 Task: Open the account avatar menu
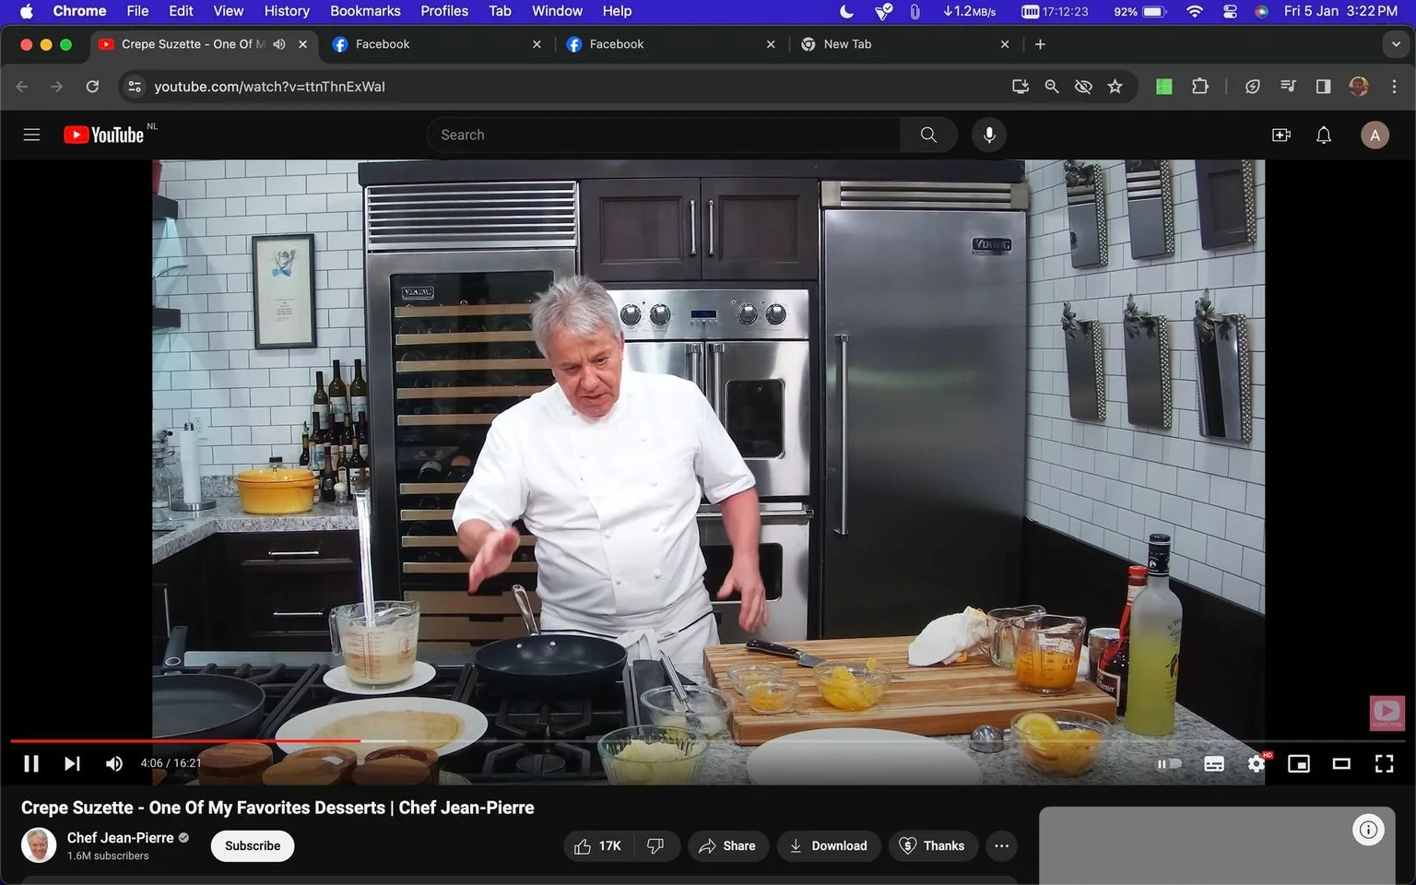click(x=1375, y=135)
